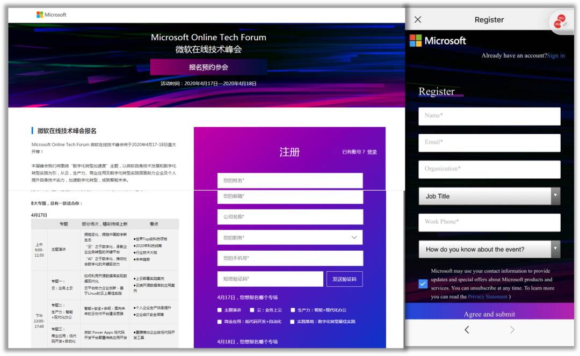
Task: Focus the 公司名称 input field
Action: point(290,217)
